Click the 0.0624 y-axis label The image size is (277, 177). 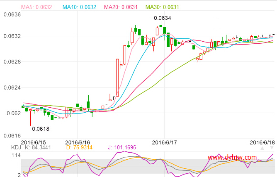point(12,87)
